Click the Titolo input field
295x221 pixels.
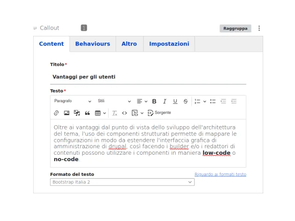(148, 77)
